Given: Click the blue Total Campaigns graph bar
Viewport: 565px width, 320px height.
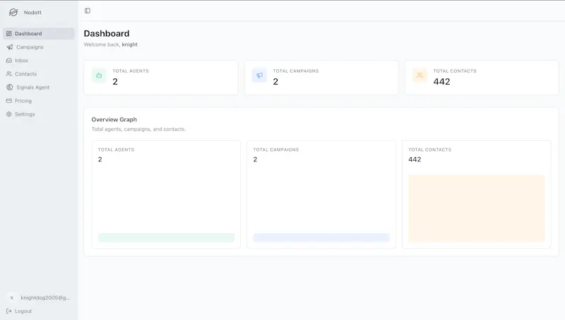Looking at the screenshot, I should (321, 238).
